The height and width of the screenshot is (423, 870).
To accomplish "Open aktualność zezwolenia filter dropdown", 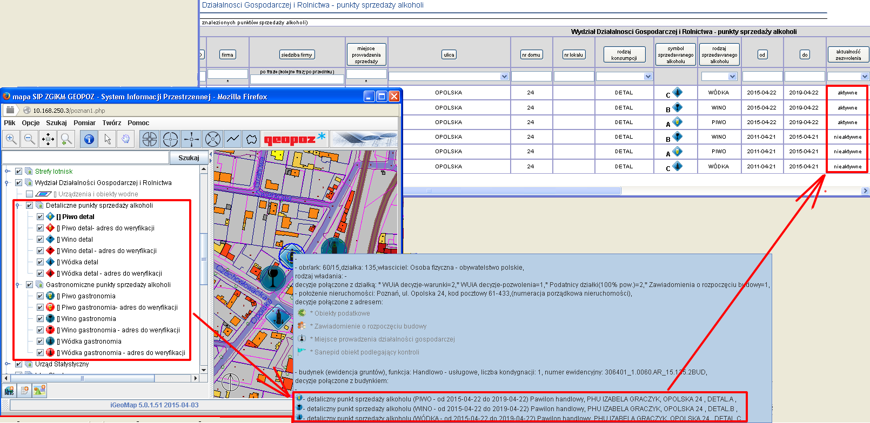I will tap(865, 77).
